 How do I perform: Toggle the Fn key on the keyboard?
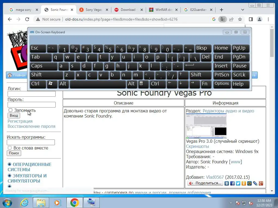tap(206, 84)
